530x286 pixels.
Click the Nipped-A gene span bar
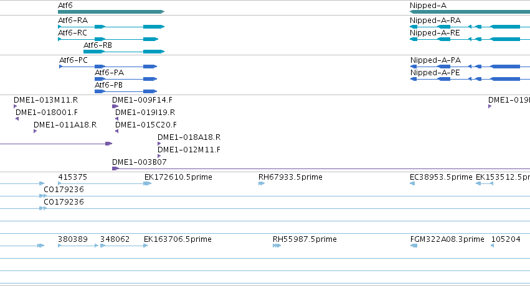[470, 12]
